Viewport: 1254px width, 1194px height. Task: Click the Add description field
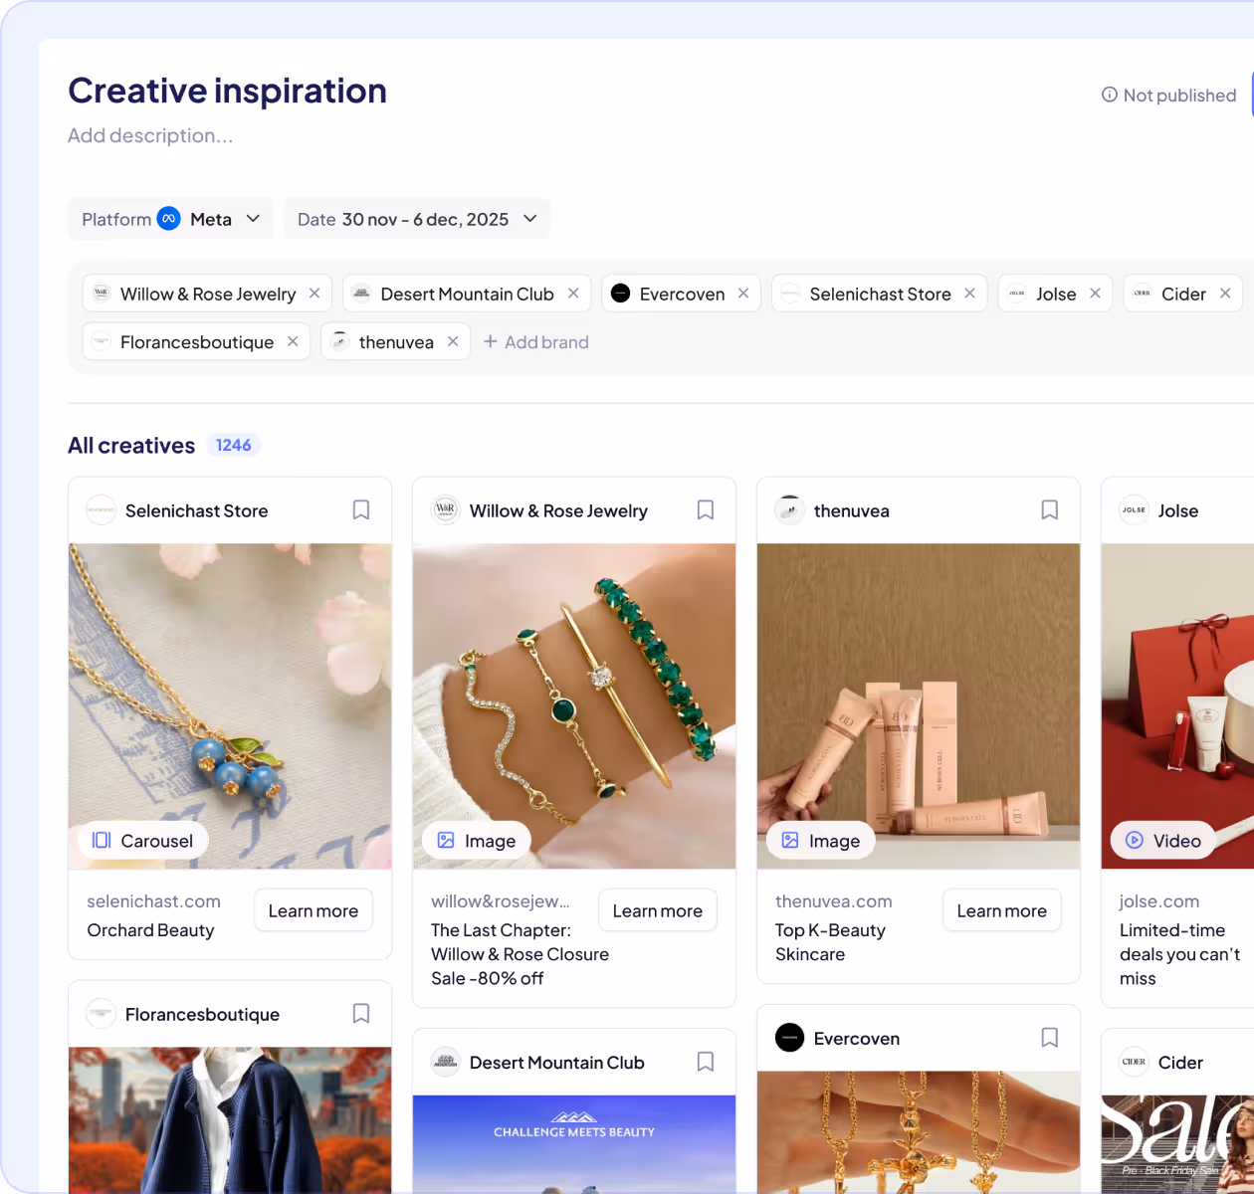pyautogui.click(x=150, y=135)
